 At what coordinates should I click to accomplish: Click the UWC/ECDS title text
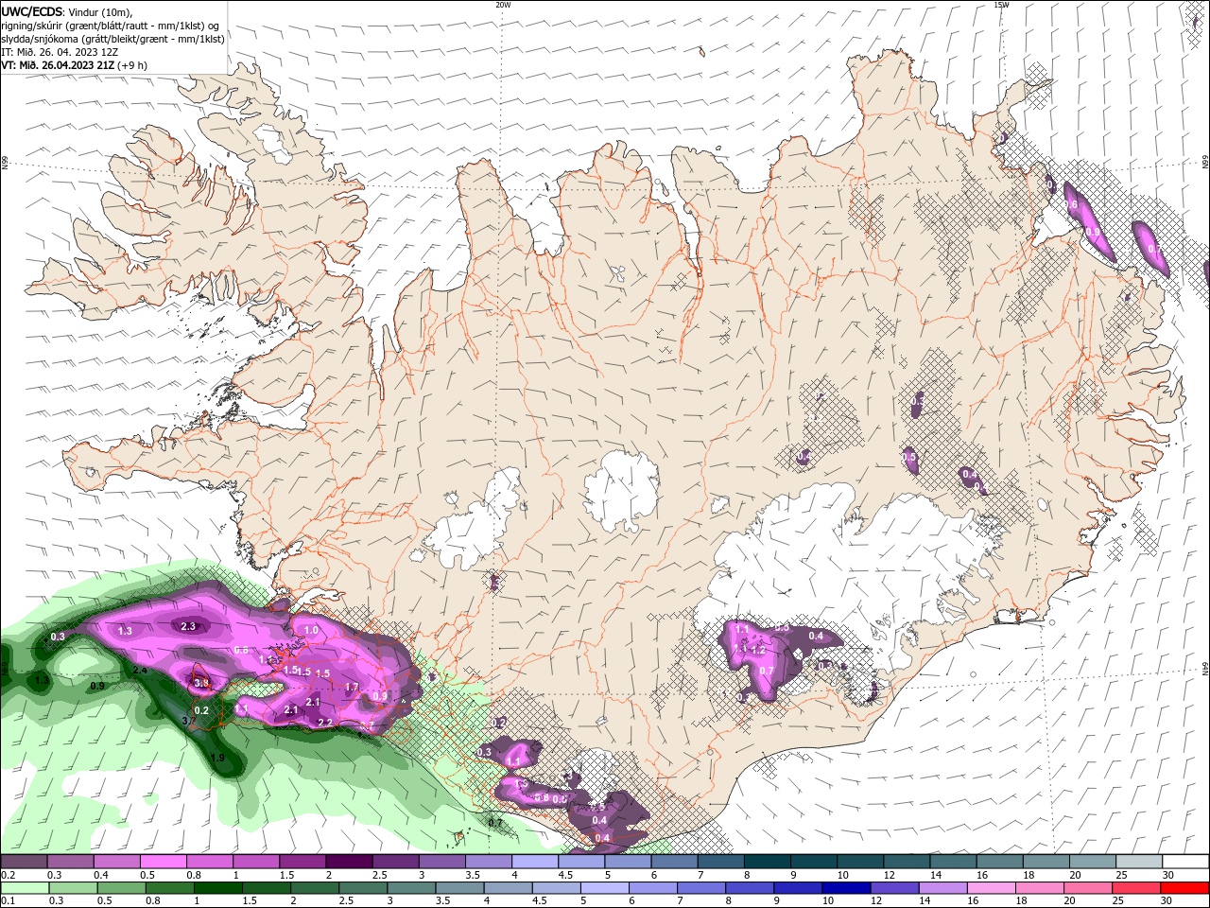coord(33,11)
